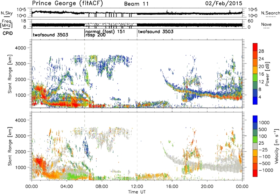The width and height of the screenshot is (280, 194).
Task: Click the '2000' tick of the velocity panel
Action: [x=20, y=152]
